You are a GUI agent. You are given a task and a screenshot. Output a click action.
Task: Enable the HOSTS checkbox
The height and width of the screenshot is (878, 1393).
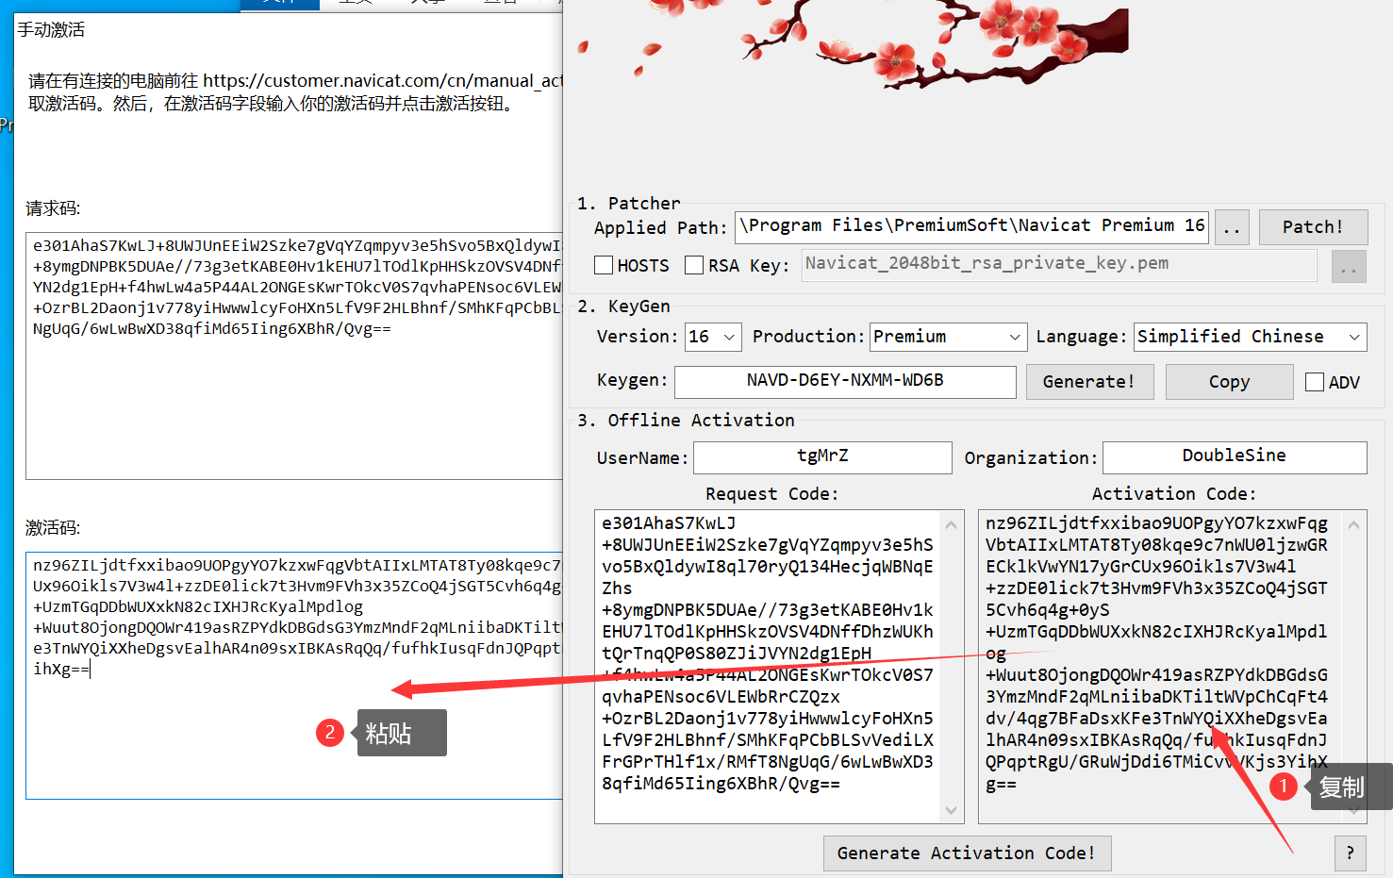click(605, 266)
